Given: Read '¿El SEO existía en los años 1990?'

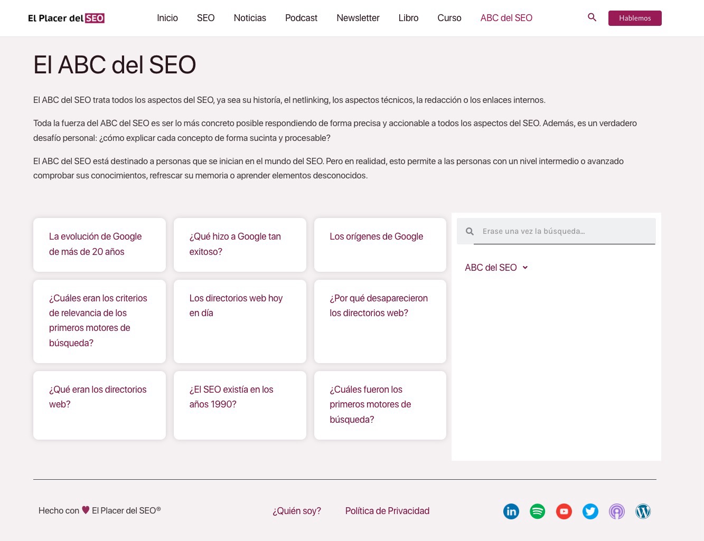Looking at the screenshot, I should coord(231,397).
